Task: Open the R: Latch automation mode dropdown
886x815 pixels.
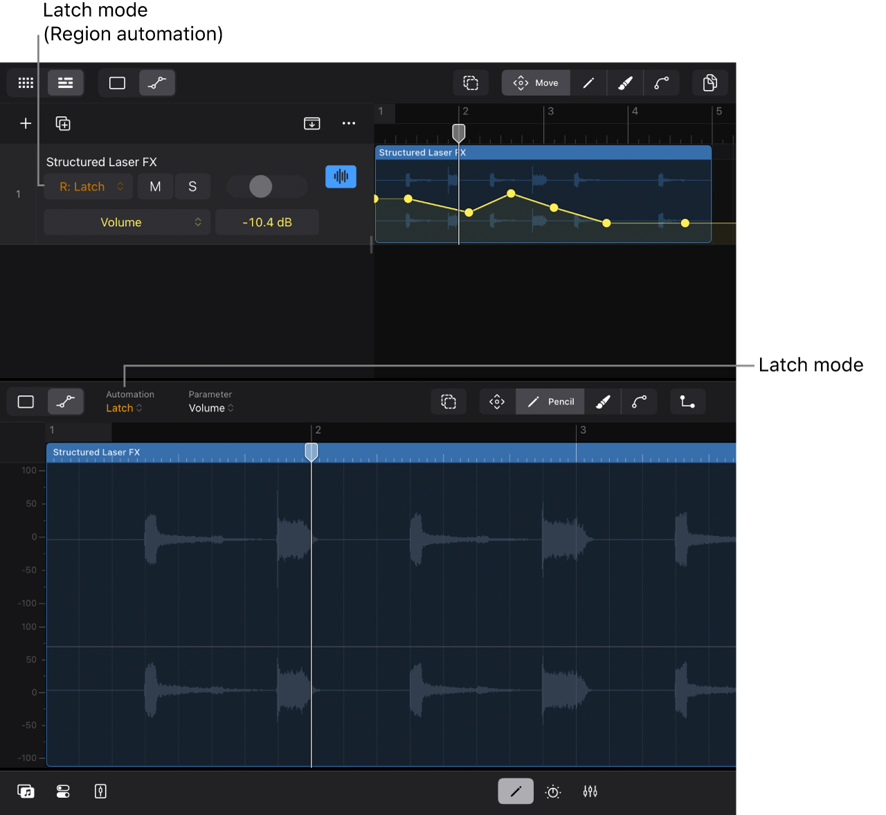Action: pyautogui.click(x=88, y=186)
